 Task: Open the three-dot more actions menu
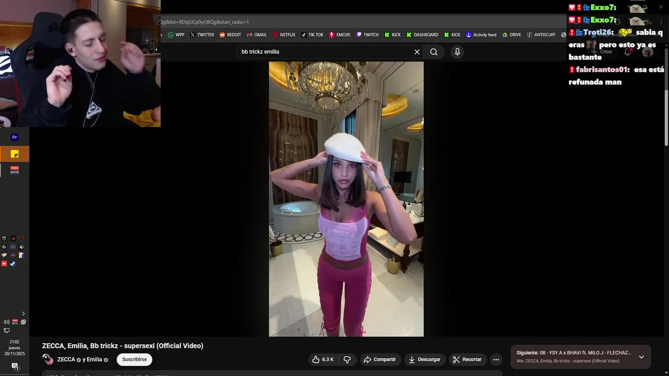point(496,359)
